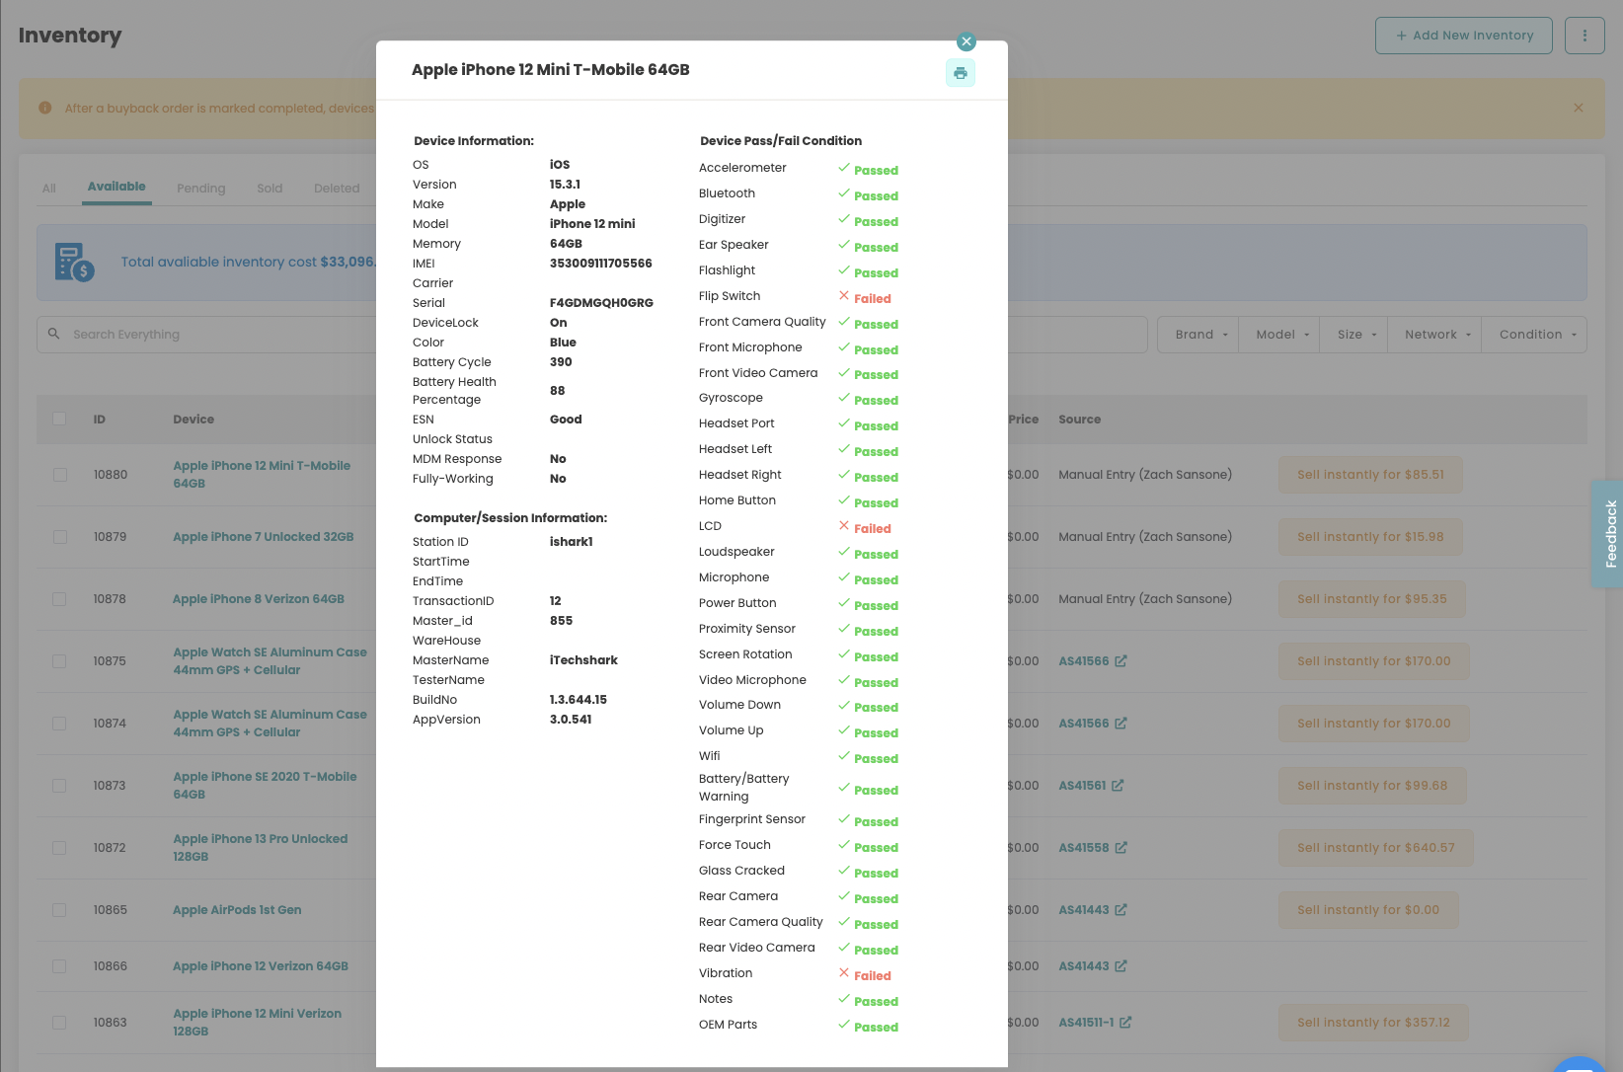
Task: Check the box for inventory row 10873
Action: coord(59,786)
